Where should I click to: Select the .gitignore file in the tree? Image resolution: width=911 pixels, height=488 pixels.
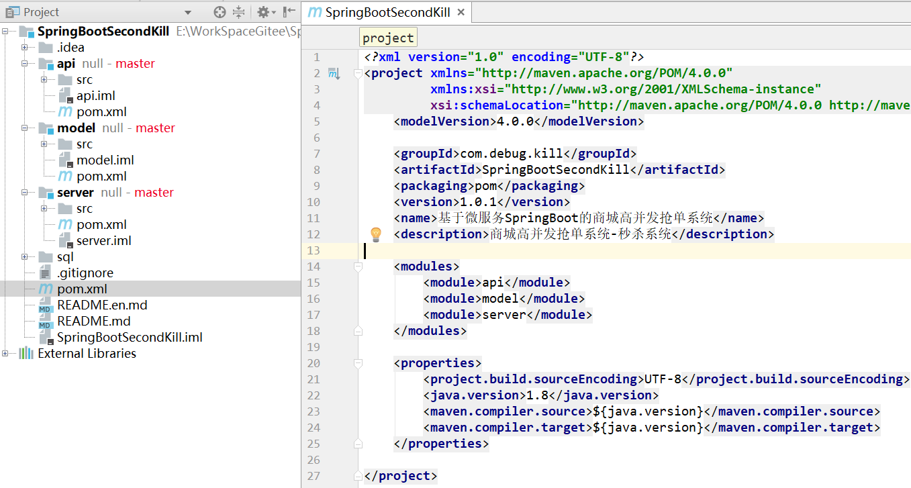(x=85, y=273)
